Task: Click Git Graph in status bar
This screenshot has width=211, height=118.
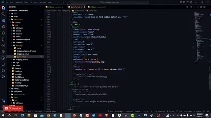Action: pyautogui.click(x=38, y=111)
